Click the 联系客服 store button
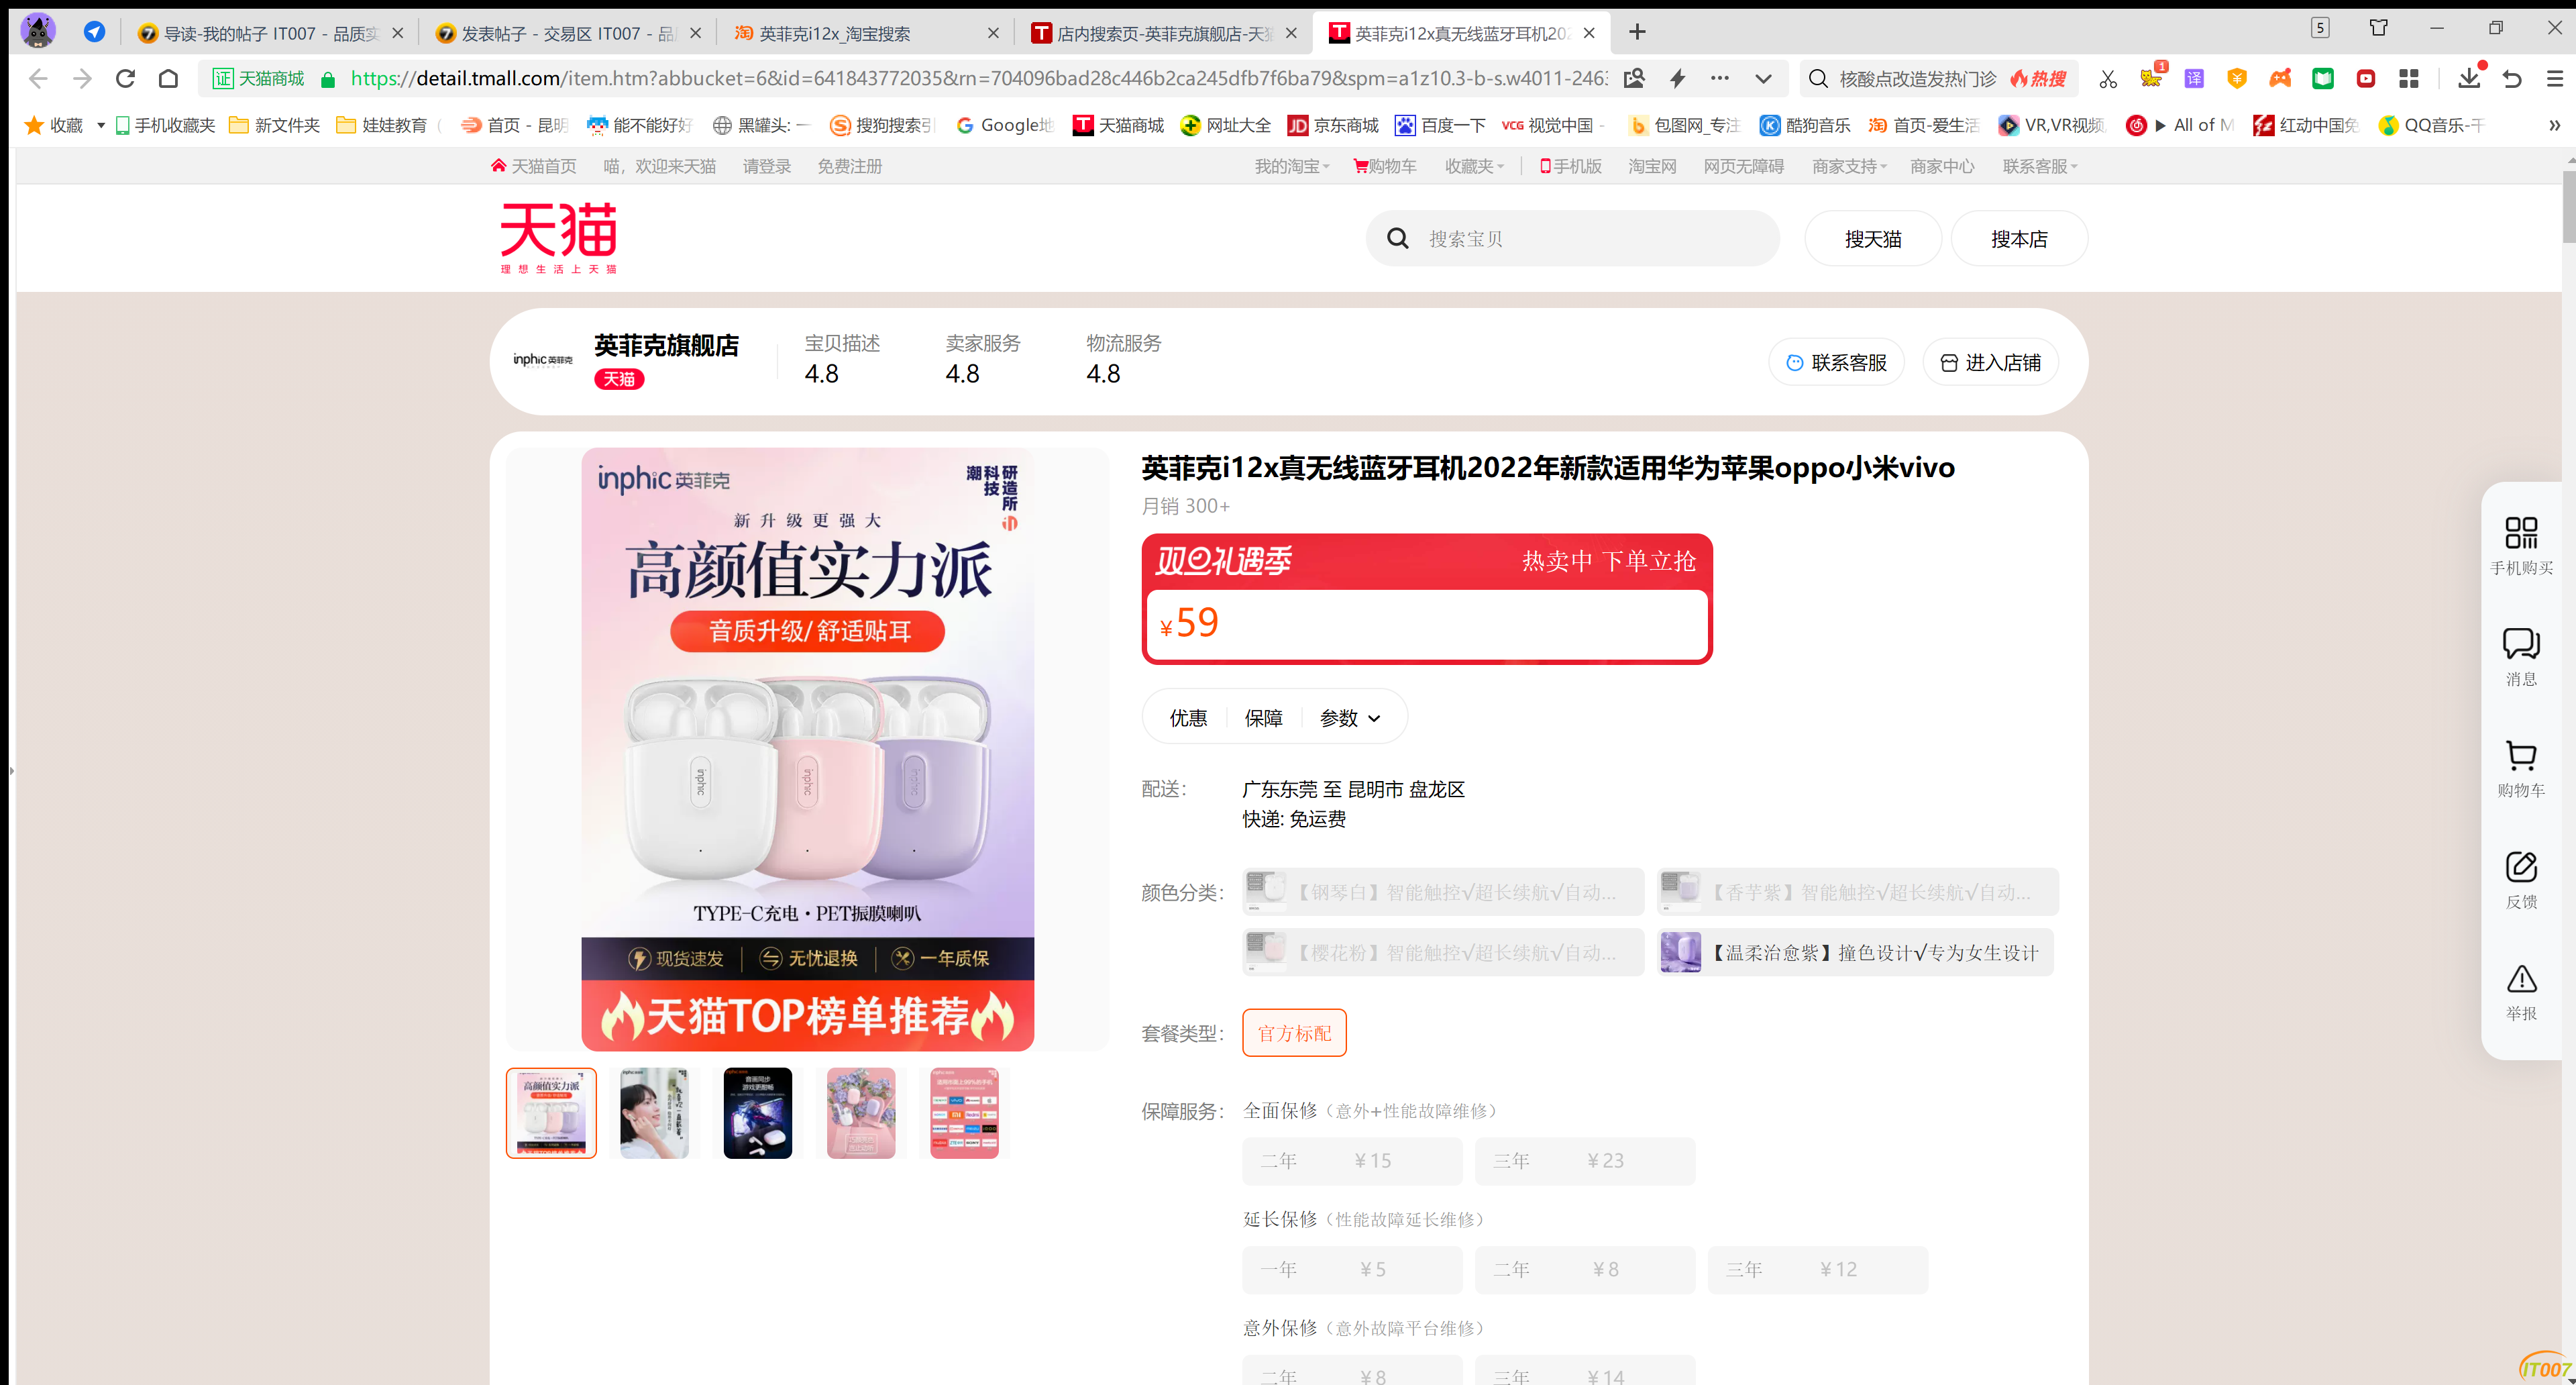Viewport: 2576px width, 1385px height. 1836,362
